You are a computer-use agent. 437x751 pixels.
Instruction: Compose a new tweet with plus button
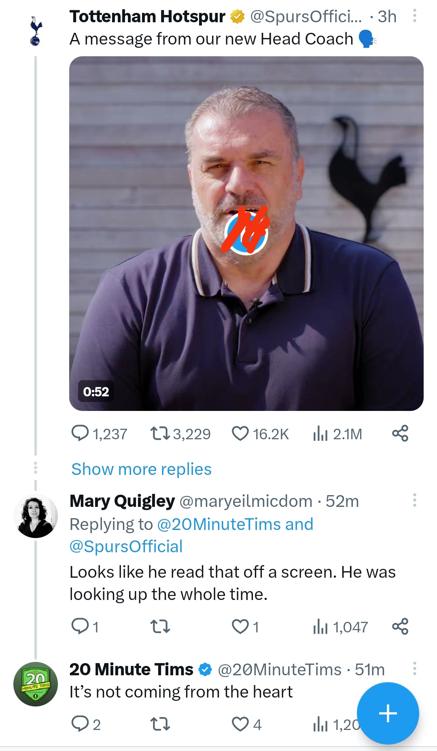388,713
